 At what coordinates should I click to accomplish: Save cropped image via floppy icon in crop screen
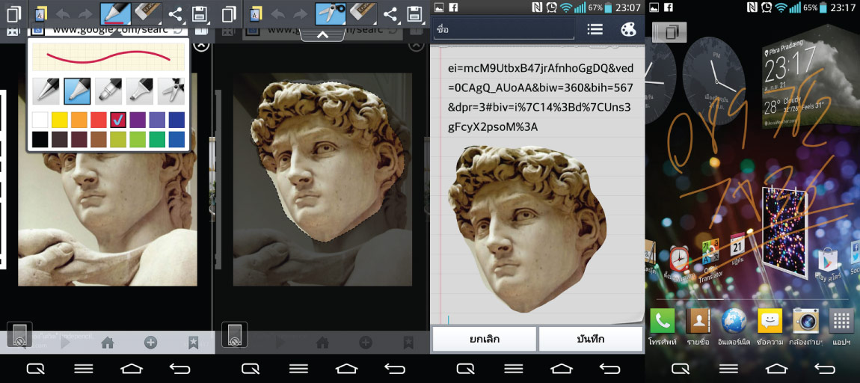(415, 13)
